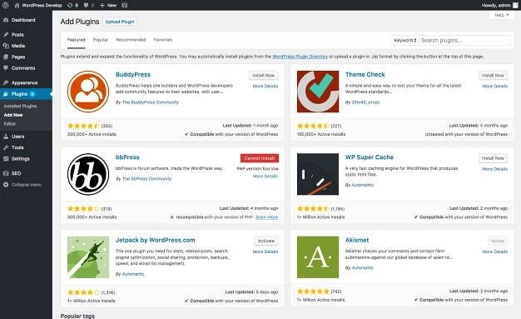The width and height of the screenshot is (521, 319).
Task: Open the Jetpack plugin thumbnail
Action: pos(88,257)
